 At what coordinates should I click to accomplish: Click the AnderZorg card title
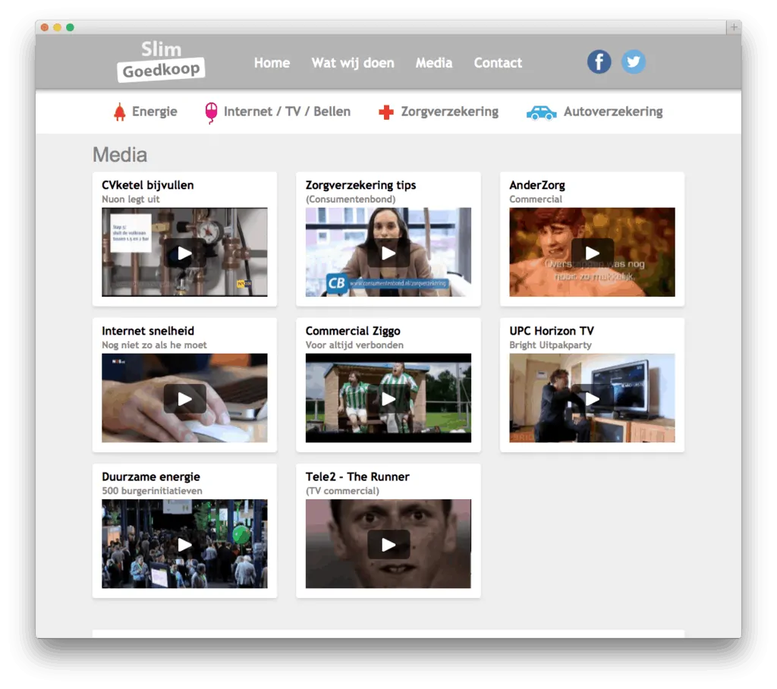[x=537, y=185]
